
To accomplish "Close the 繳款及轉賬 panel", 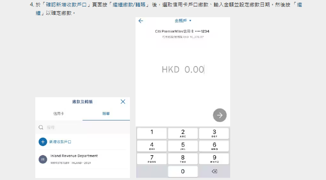I will [x=123, y=102].
